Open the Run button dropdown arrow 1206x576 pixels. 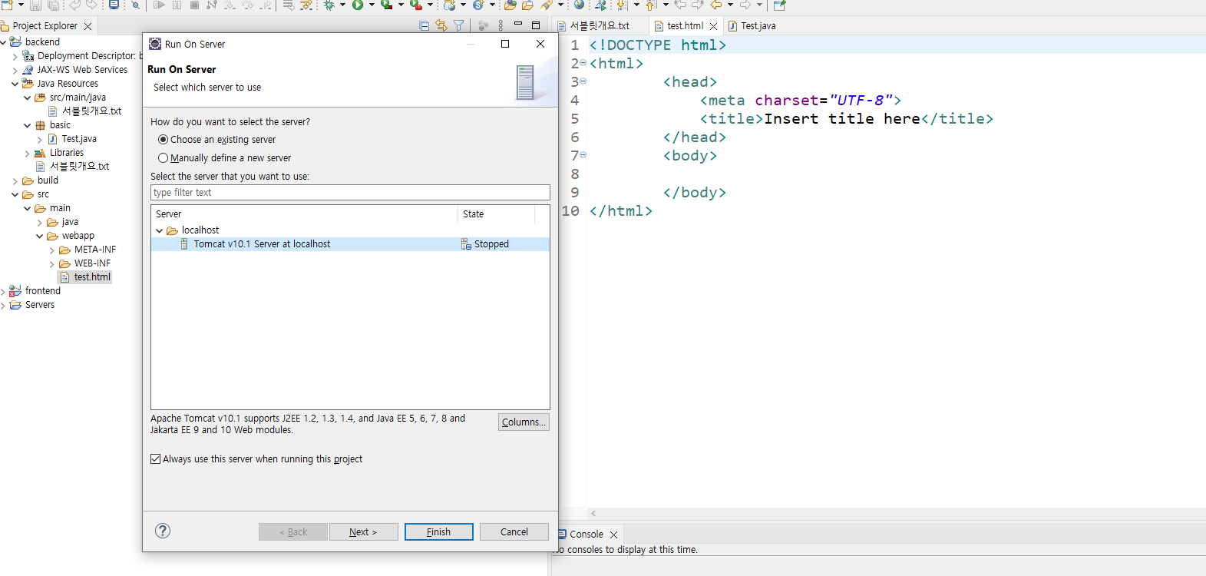372,5
